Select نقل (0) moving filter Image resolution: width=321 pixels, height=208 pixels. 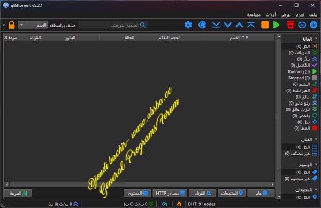point(307,122)
